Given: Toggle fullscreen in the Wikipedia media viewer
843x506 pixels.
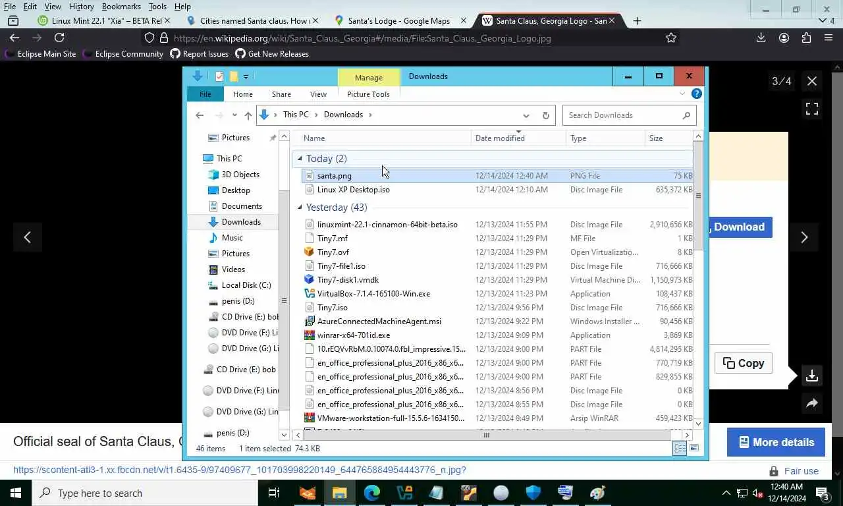Looking at the screenshot, I should click(x=812, y=109).
